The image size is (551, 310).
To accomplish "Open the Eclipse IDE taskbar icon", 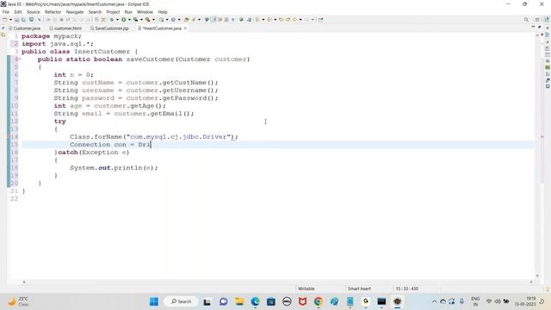I will [398, 301].
